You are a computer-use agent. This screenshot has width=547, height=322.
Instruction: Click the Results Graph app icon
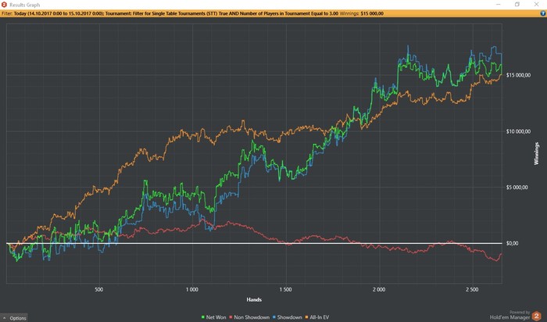pyautogui.click(x=4, y=5)
